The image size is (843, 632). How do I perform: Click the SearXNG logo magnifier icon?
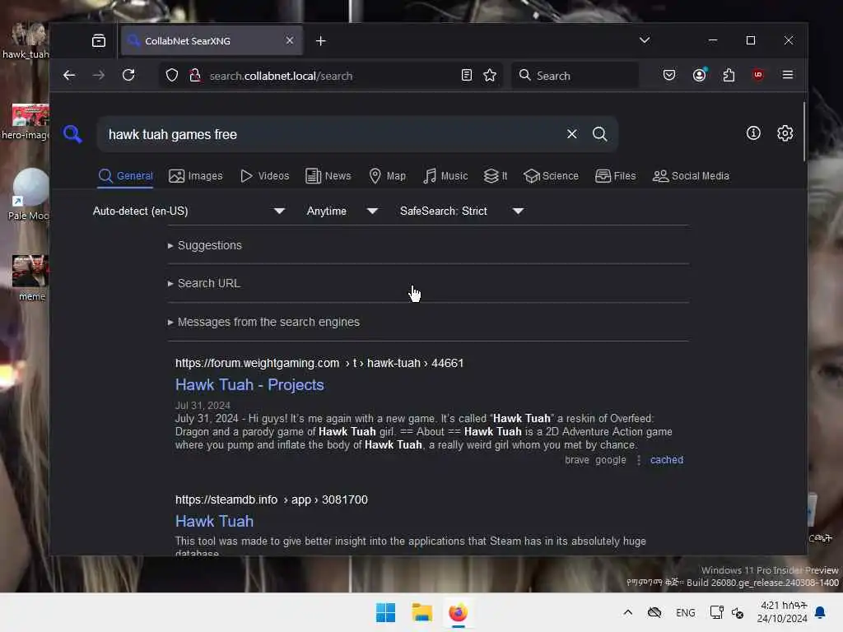click(x=72, y=134)
